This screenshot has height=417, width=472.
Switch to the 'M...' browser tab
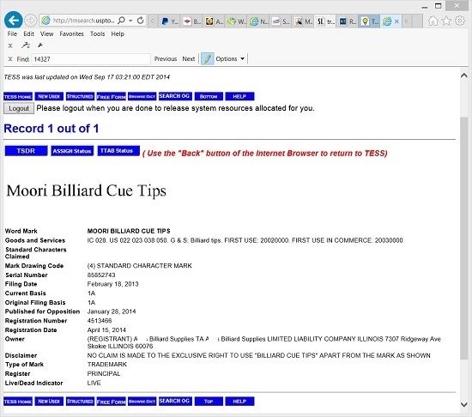click(x=303, y=21)
